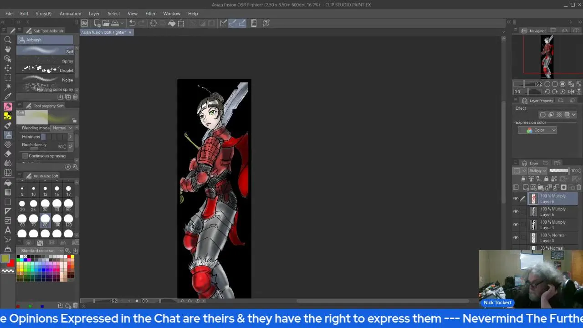This screenshot has height=328, width=583.
Task: Open the layer Multiply blend mode dropdown
Action: coord(538,171)
